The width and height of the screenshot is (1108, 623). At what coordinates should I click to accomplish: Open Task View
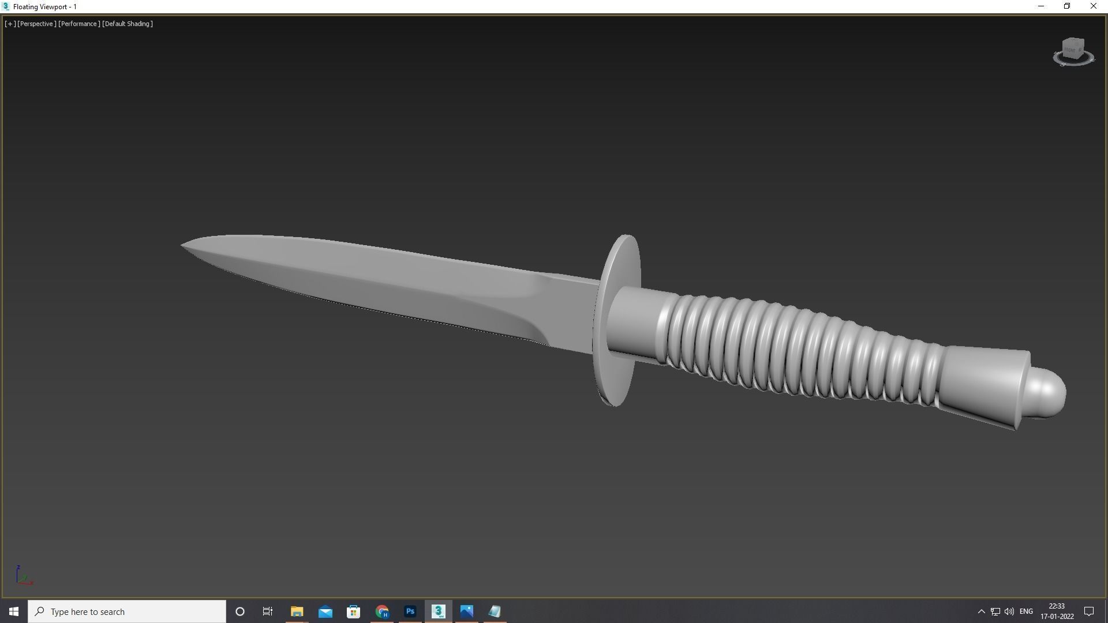pos(268,611)
